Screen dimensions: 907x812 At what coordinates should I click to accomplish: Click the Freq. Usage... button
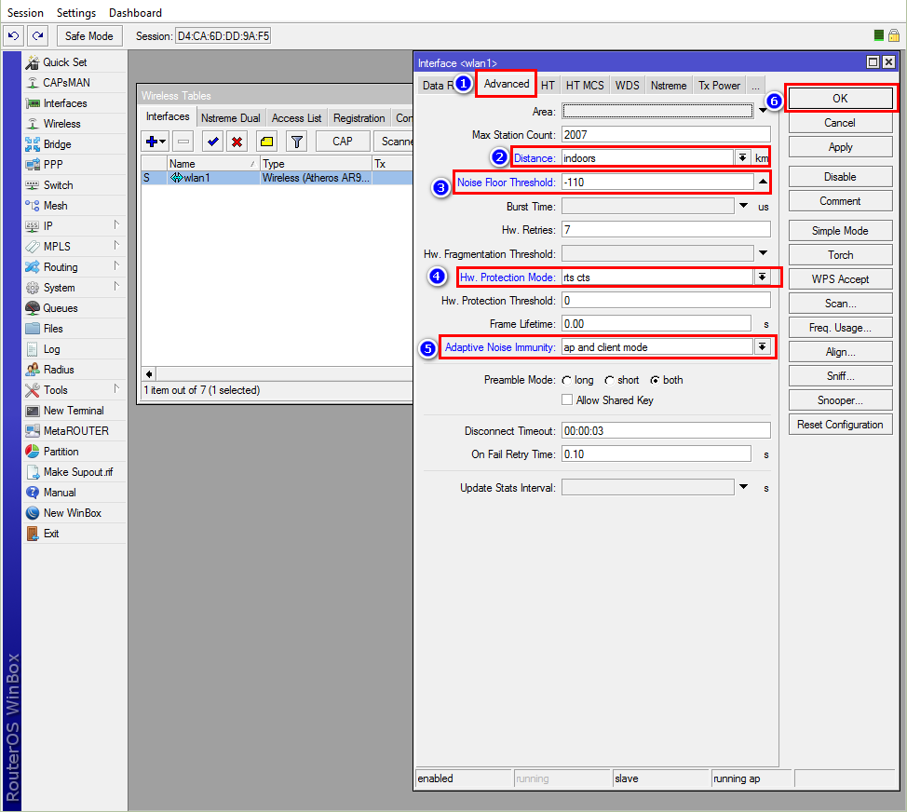pos(841,328)
